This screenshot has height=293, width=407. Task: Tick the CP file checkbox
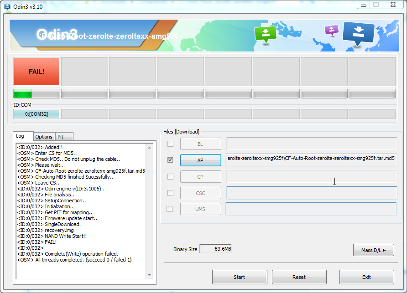(170, 177)
